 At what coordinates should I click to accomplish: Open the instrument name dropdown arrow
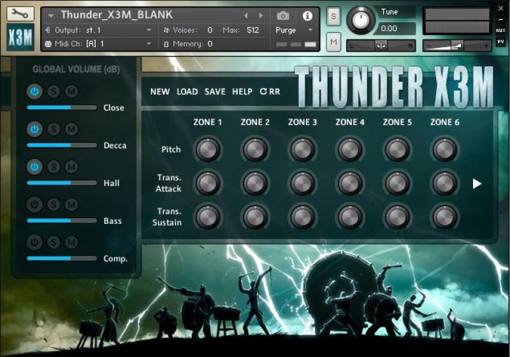tap(51, 15)
